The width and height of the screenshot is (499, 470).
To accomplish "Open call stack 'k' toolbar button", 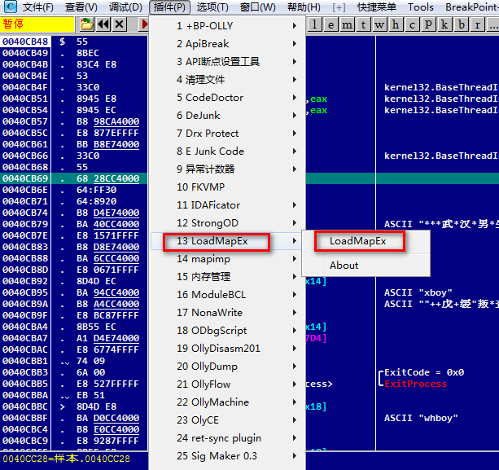I will [444, 24].
